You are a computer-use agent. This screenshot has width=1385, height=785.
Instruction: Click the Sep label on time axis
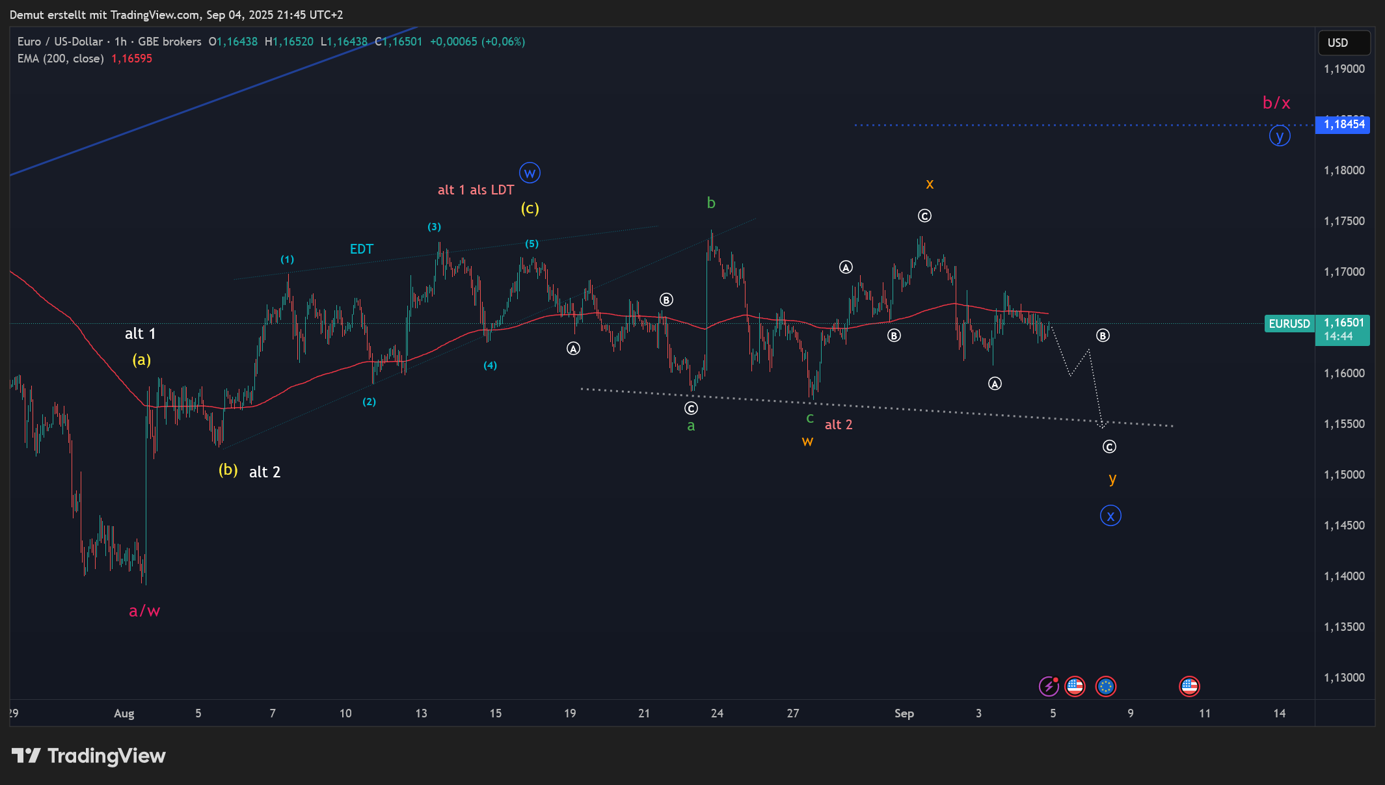(x=904, y=713)
